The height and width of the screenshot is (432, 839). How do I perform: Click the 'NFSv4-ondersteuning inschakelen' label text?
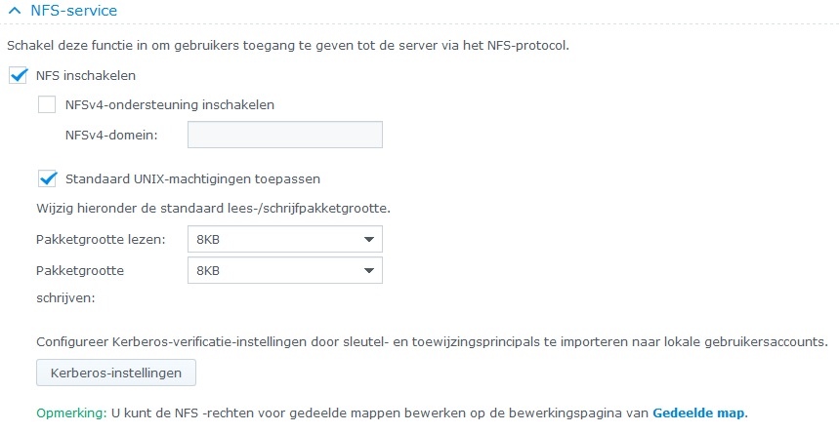tap(169, 104)
